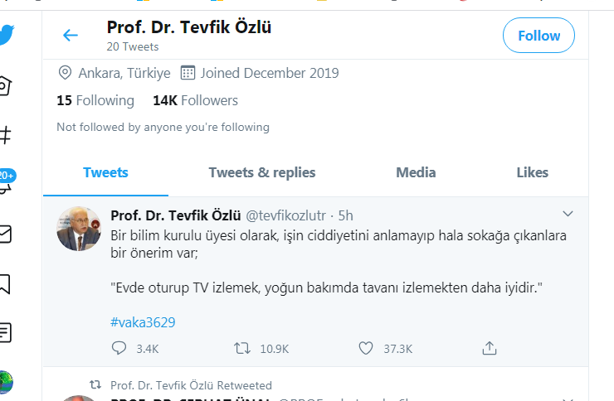The image size is (614, 401).
Task: Go back using the arrow icon
Action: tap(71, 35)
